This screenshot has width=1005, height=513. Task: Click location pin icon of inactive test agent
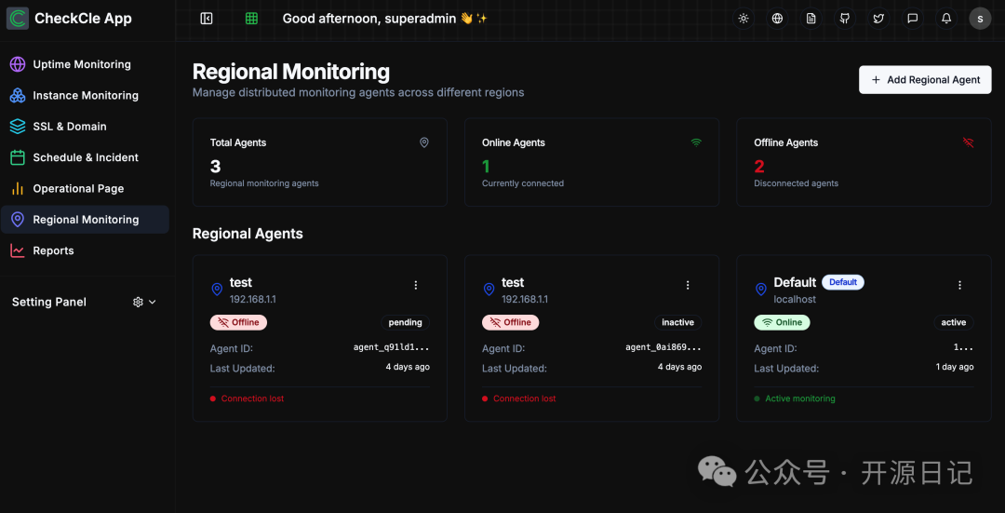pyautogui.click(x=489, y=290)
